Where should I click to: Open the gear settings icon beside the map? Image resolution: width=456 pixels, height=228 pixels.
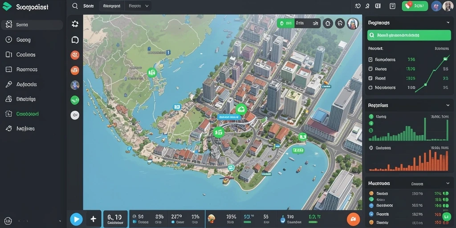[75, 24]
